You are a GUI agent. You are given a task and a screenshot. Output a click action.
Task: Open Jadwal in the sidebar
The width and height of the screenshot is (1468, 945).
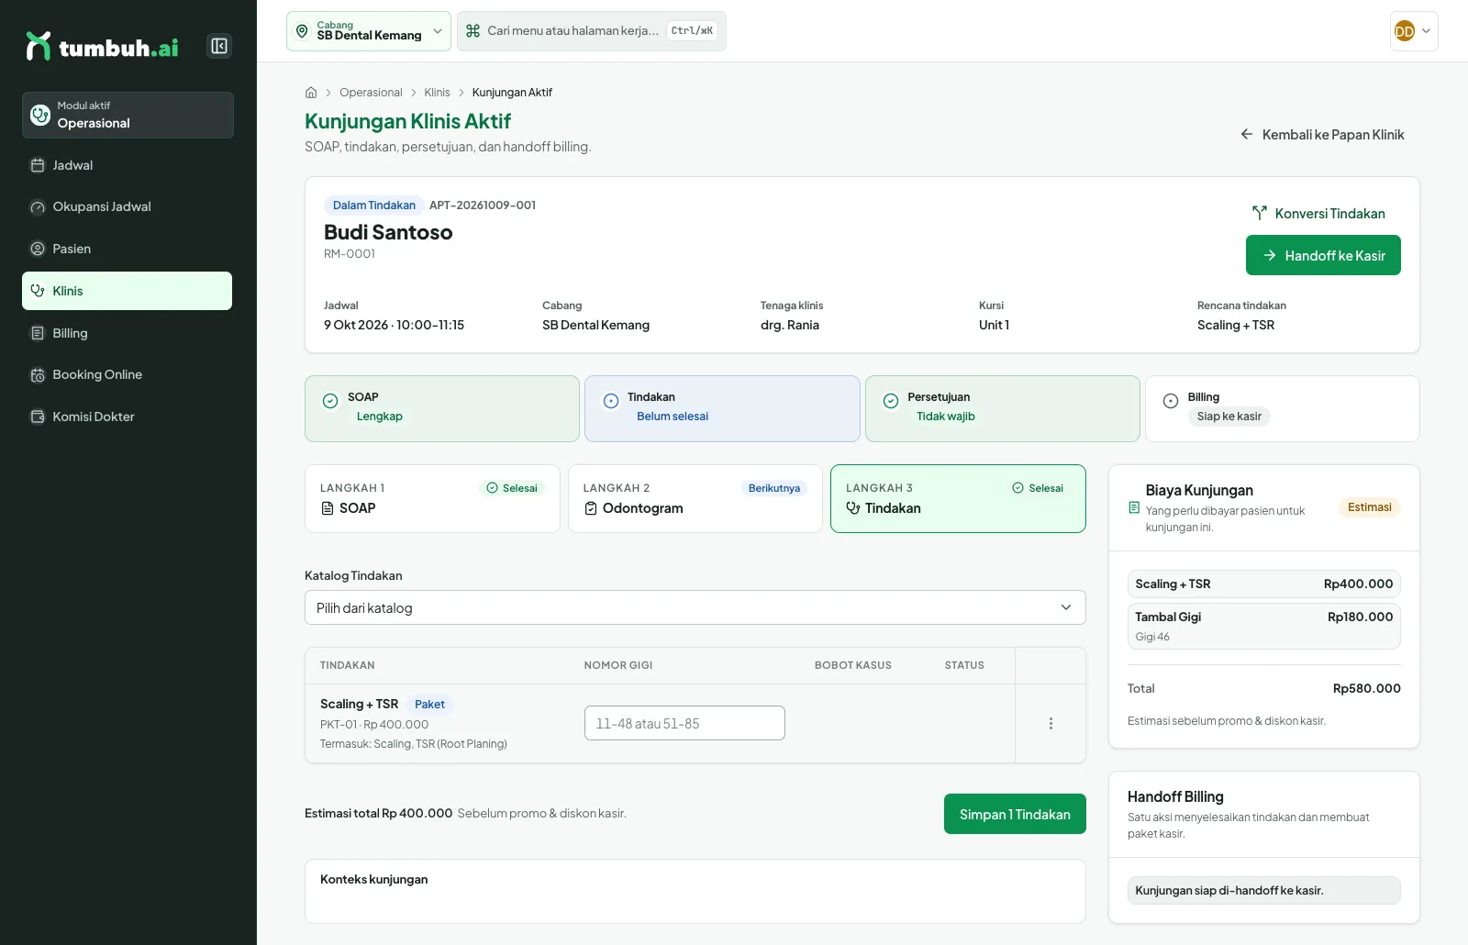point(128,165)
